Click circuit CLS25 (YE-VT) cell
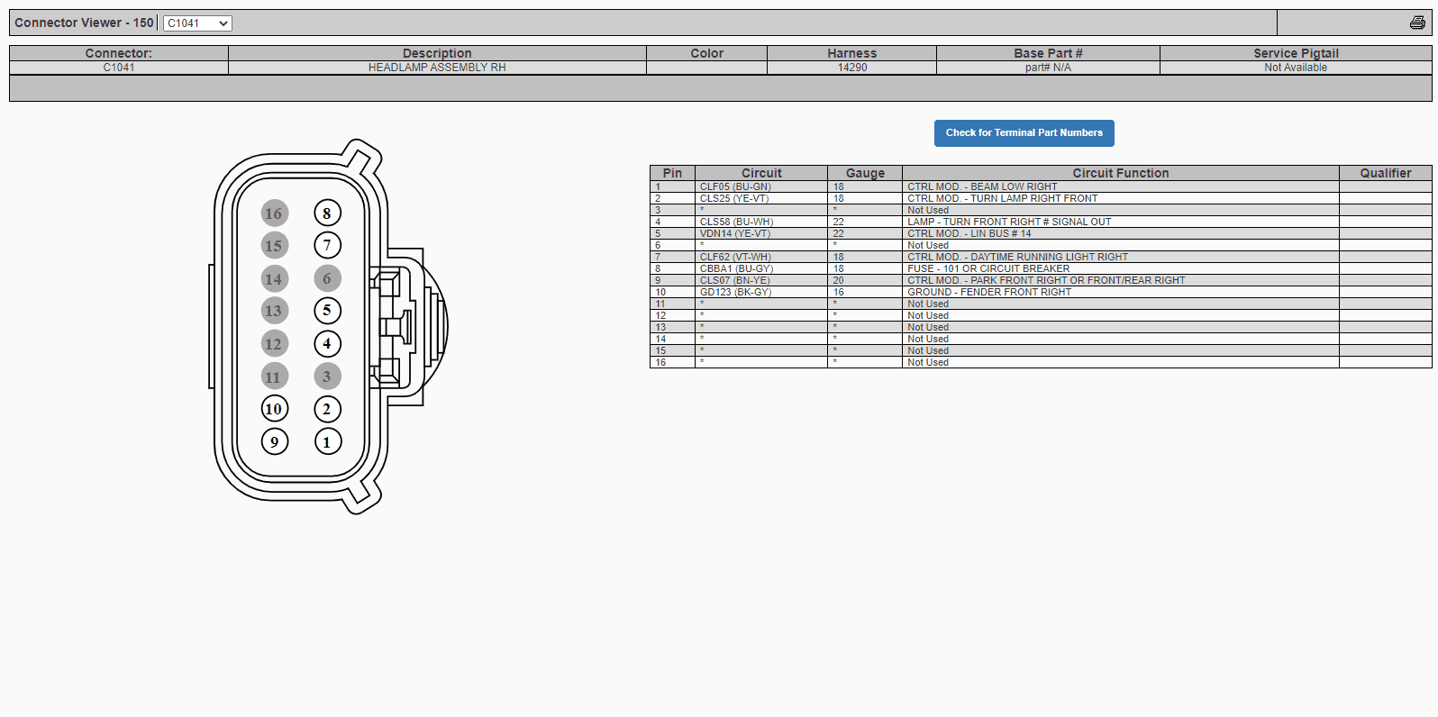The image size is (1438, 717). point(761,198)
